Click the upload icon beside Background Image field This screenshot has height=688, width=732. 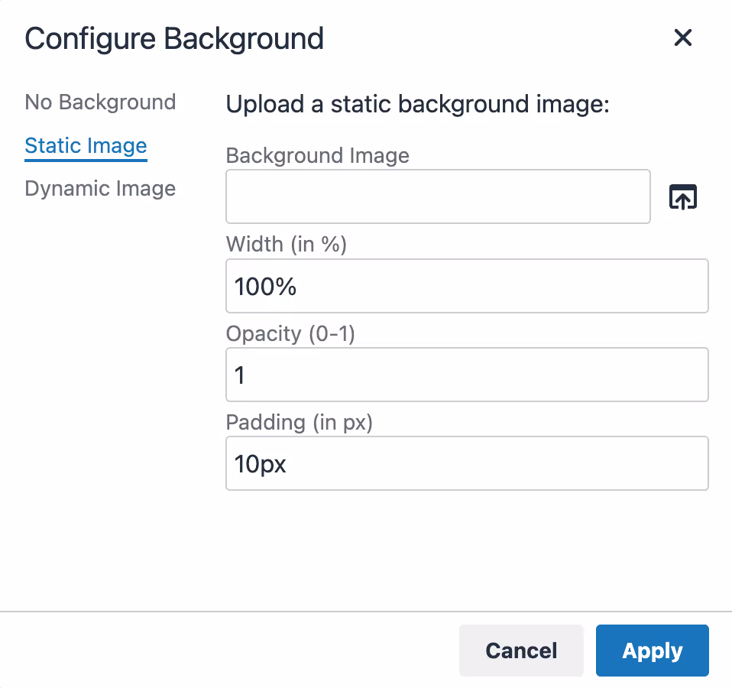click(x=682, y=196)
